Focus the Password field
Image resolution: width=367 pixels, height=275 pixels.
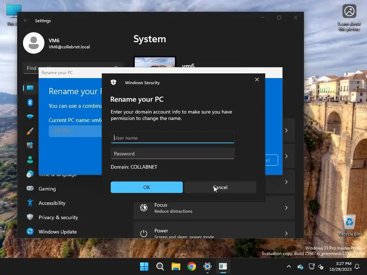click(x=172, y=154)
